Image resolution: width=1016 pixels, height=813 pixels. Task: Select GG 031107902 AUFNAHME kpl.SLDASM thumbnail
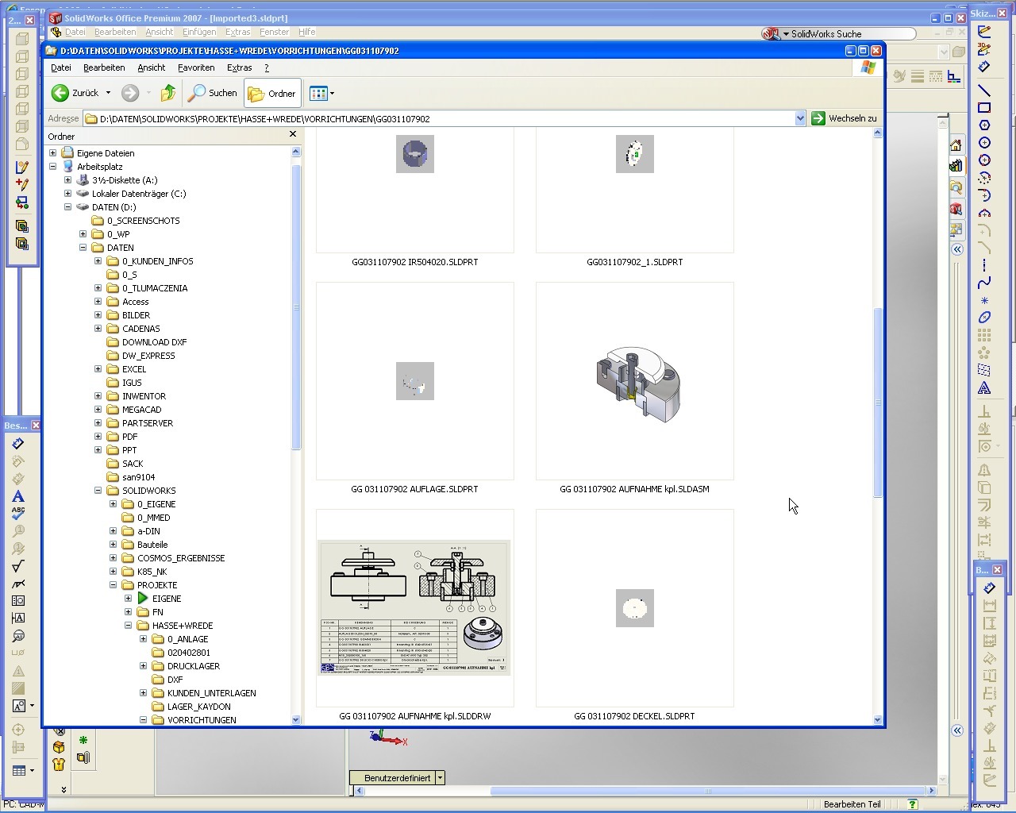(635, 381)
